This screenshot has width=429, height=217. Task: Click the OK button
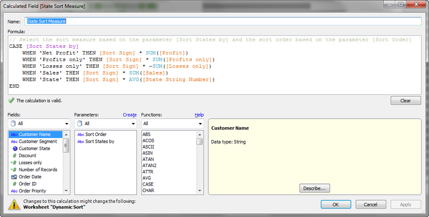[336, 204]
